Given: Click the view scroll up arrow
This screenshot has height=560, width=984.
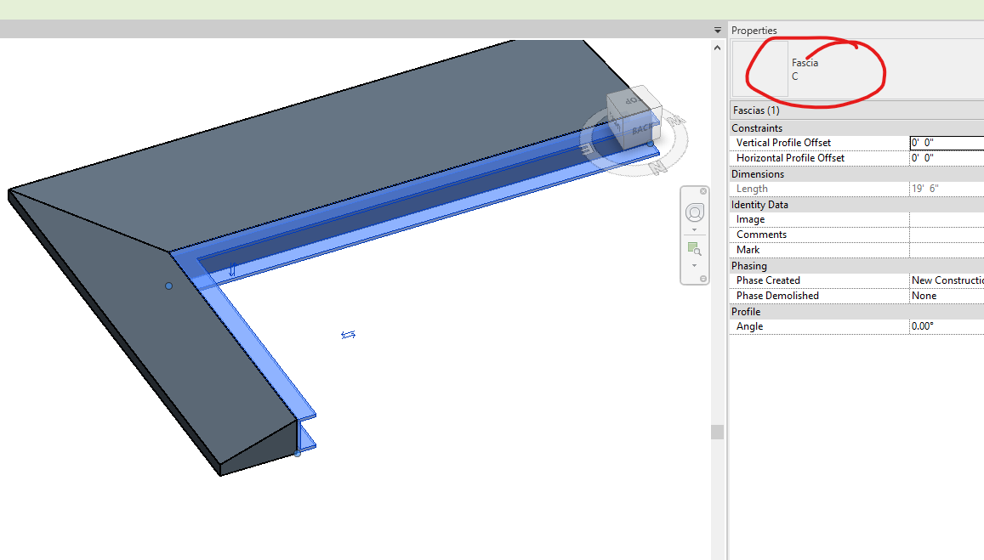Looking at the screenshot, I should point(717,48).
